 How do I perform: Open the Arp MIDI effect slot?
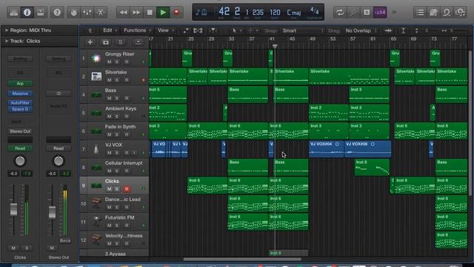pos(20,83)
